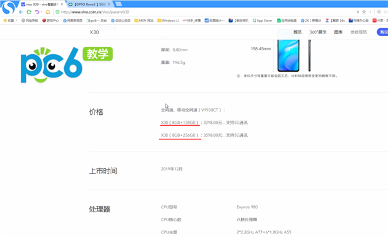Click the grey round icon after the star dropdown

(379, 12)
